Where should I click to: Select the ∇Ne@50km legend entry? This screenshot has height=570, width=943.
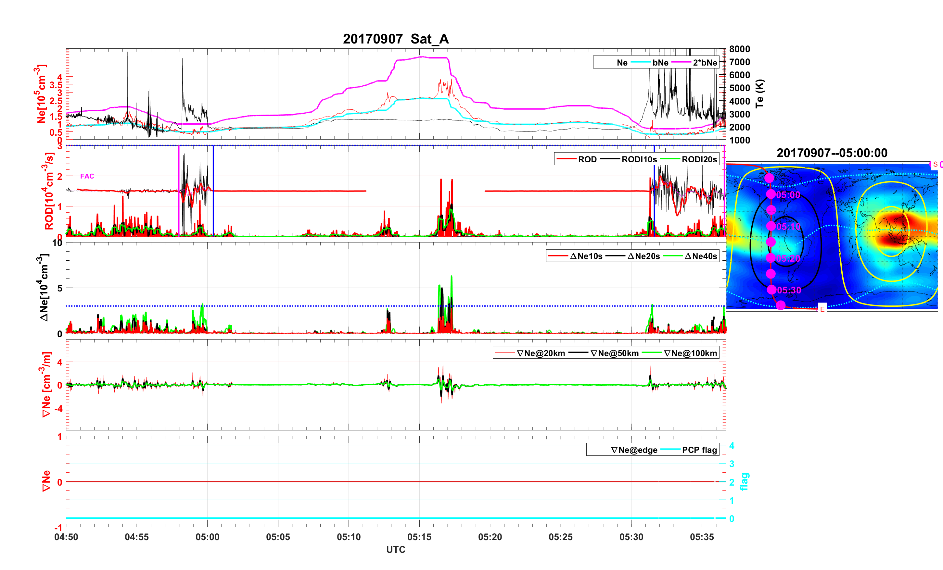tap(614, 353)
